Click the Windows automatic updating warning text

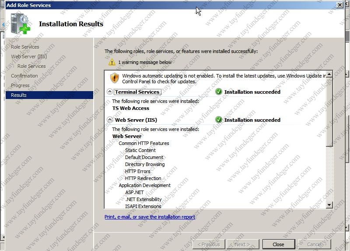pos(224,79)
